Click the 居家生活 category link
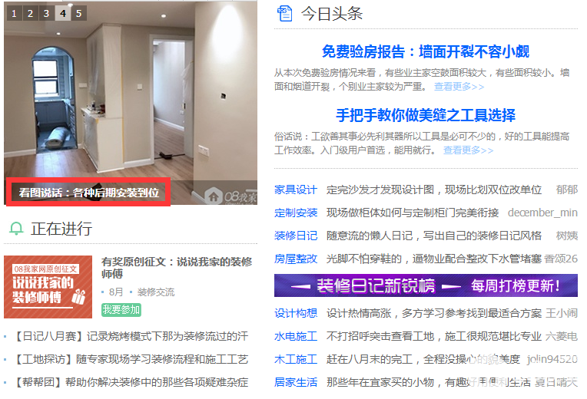The image size is (587, 399). pos(296,382)
